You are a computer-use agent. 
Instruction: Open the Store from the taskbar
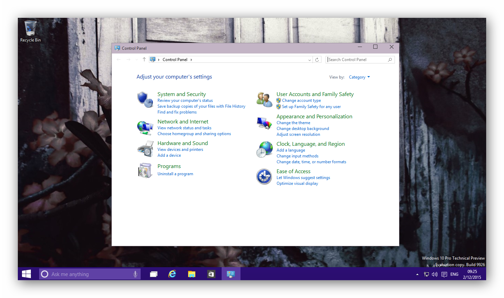pos(211,274)
